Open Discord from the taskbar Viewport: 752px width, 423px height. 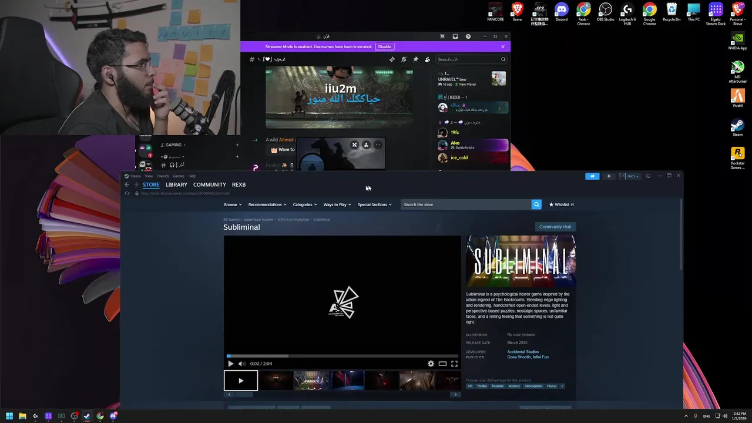[x=113, y=416]
